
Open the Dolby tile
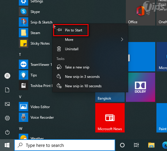coord(141,87)
